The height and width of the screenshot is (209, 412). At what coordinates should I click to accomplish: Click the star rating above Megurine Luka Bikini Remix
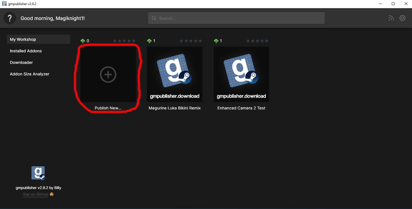(191, 41)
